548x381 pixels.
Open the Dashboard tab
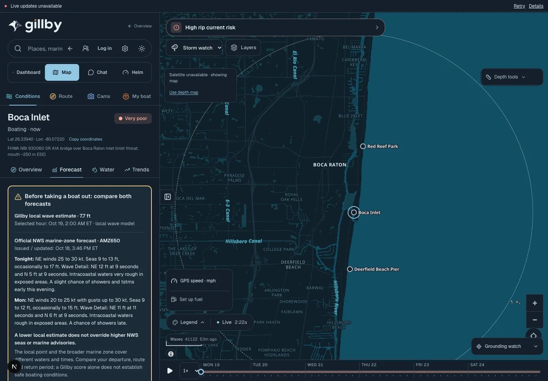(x=26, y=72)
